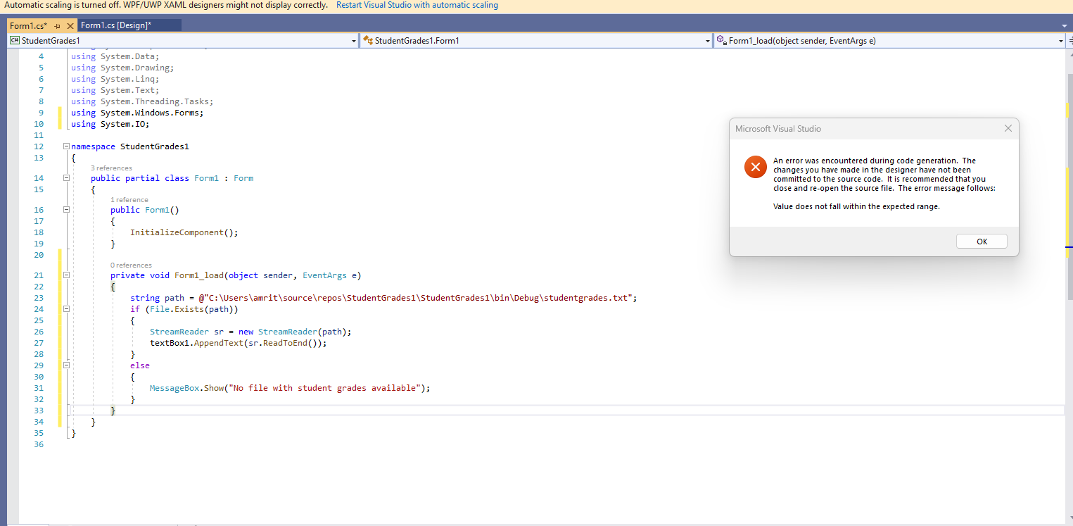
Task: Click the 'using System.Windows.Forms;' line
Action: click(x=137, y=113)
